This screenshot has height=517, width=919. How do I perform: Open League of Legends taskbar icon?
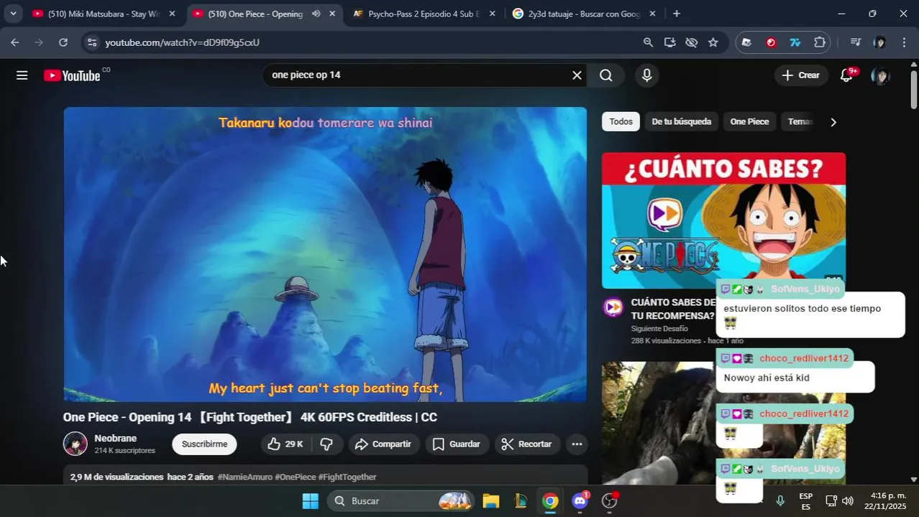[520, 501]
